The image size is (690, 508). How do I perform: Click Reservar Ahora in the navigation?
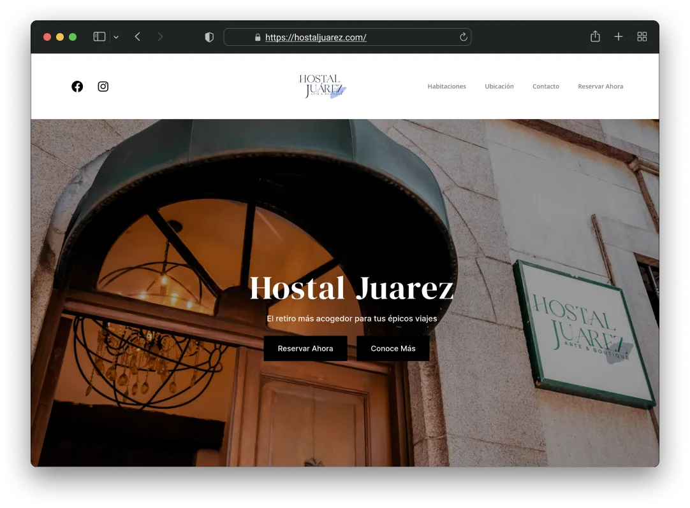point(600,86)
